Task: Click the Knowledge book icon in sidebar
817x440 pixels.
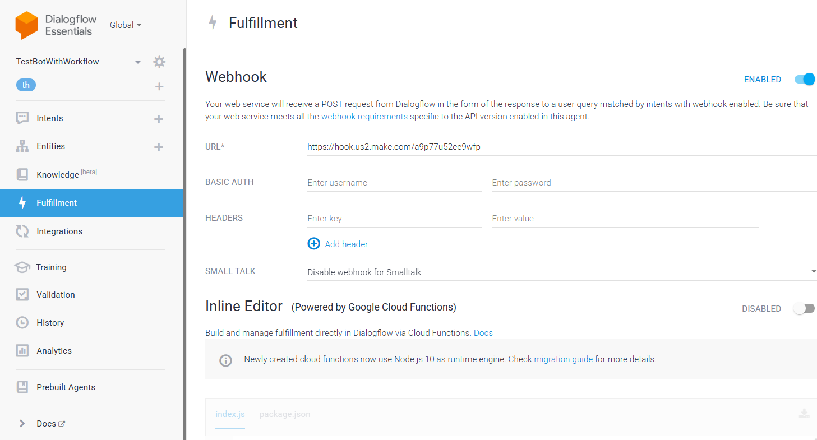Action: click(22, 174)
